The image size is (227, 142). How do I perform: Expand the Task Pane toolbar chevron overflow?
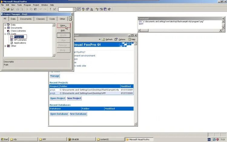pyautogui.click(x=100, y=39)
